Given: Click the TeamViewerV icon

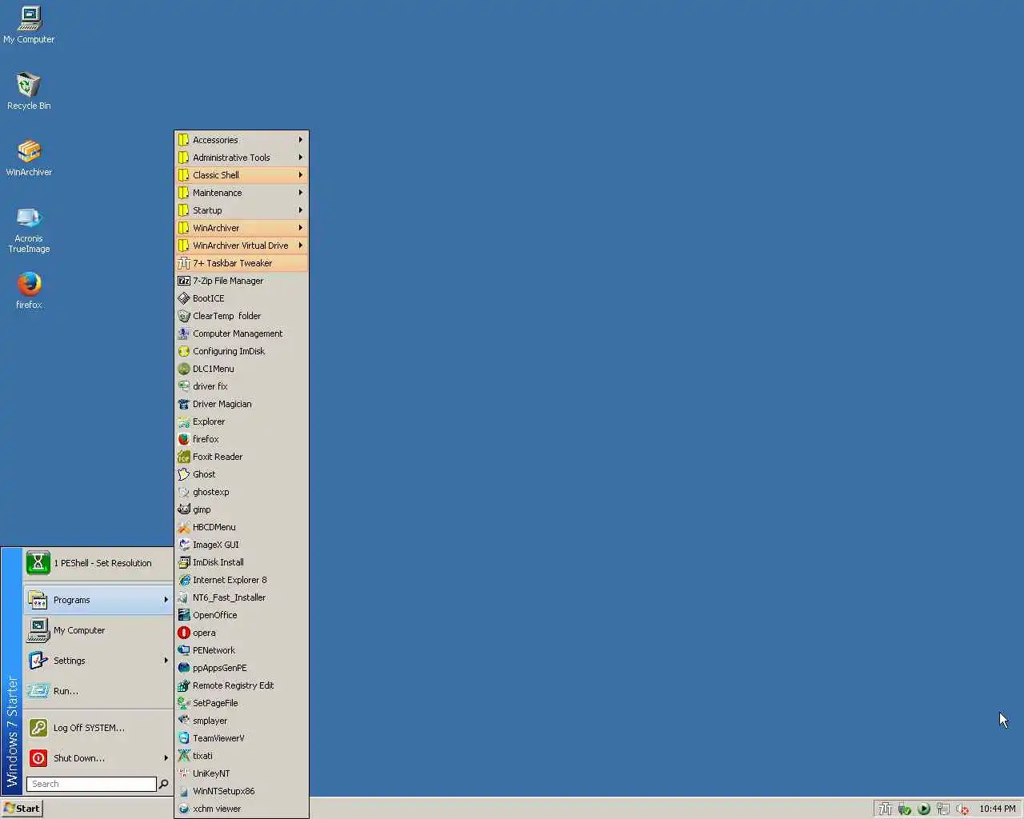Looking at the screenshot, I should (184, 738).
